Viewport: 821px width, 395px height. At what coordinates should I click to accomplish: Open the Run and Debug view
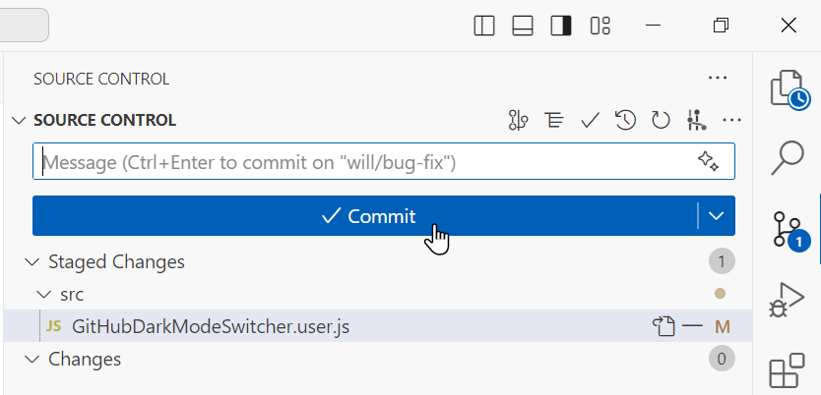point(787,300)
